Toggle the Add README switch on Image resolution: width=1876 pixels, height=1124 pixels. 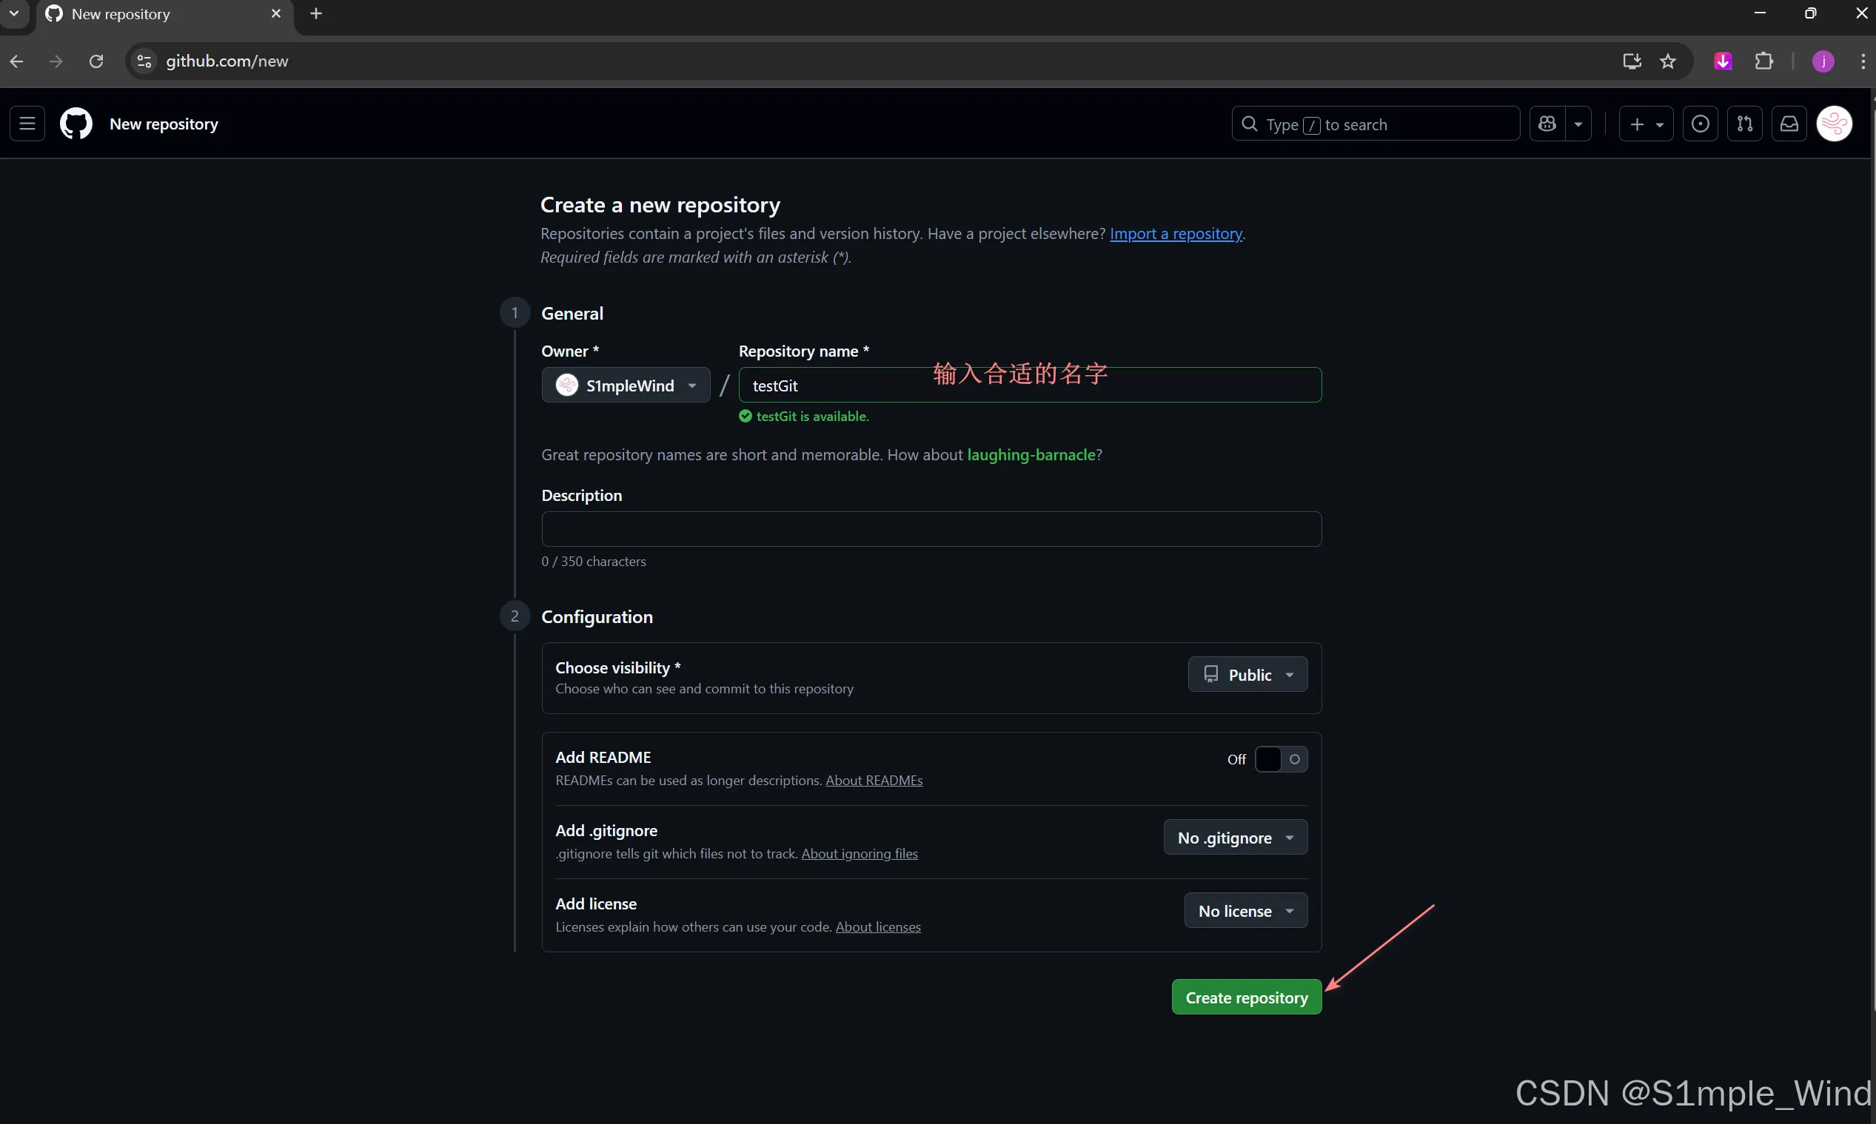point(1281,759)
